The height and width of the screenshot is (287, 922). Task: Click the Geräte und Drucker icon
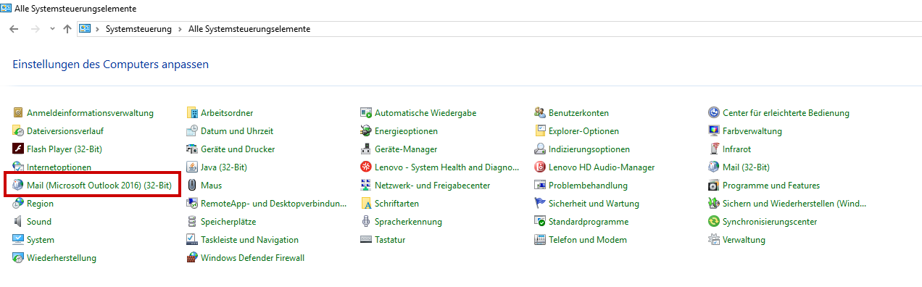click(x=192, y=149)
